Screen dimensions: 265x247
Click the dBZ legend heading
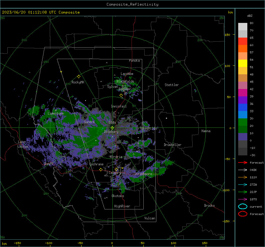tap(250, 16)
